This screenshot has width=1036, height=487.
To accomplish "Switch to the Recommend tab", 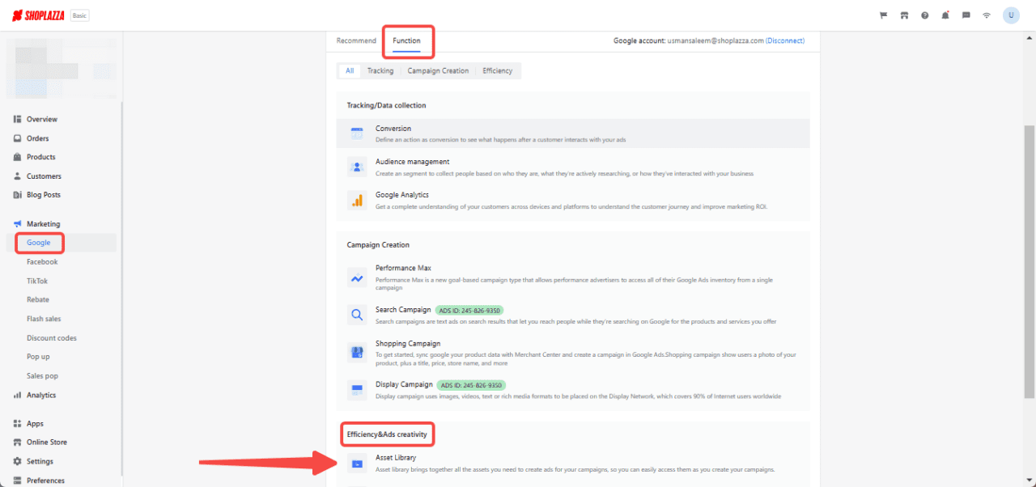I will tap(356, 40).
